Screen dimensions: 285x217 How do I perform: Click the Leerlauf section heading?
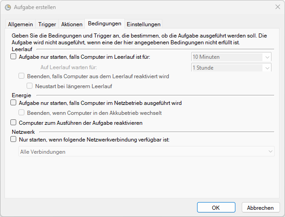[22, 49]
